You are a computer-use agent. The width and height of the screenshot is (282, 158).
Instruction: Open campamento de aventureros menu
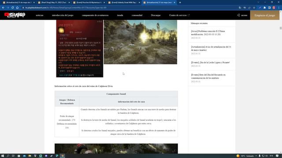pyautogui.click(x=95, y=15)
